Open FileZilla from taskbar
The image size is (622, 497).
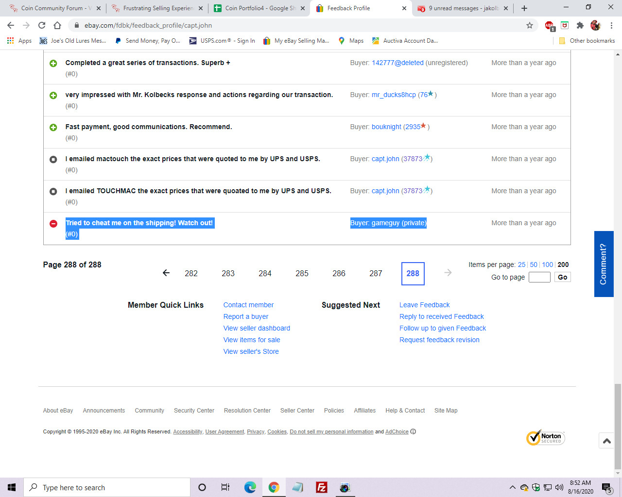coord(322,487)
